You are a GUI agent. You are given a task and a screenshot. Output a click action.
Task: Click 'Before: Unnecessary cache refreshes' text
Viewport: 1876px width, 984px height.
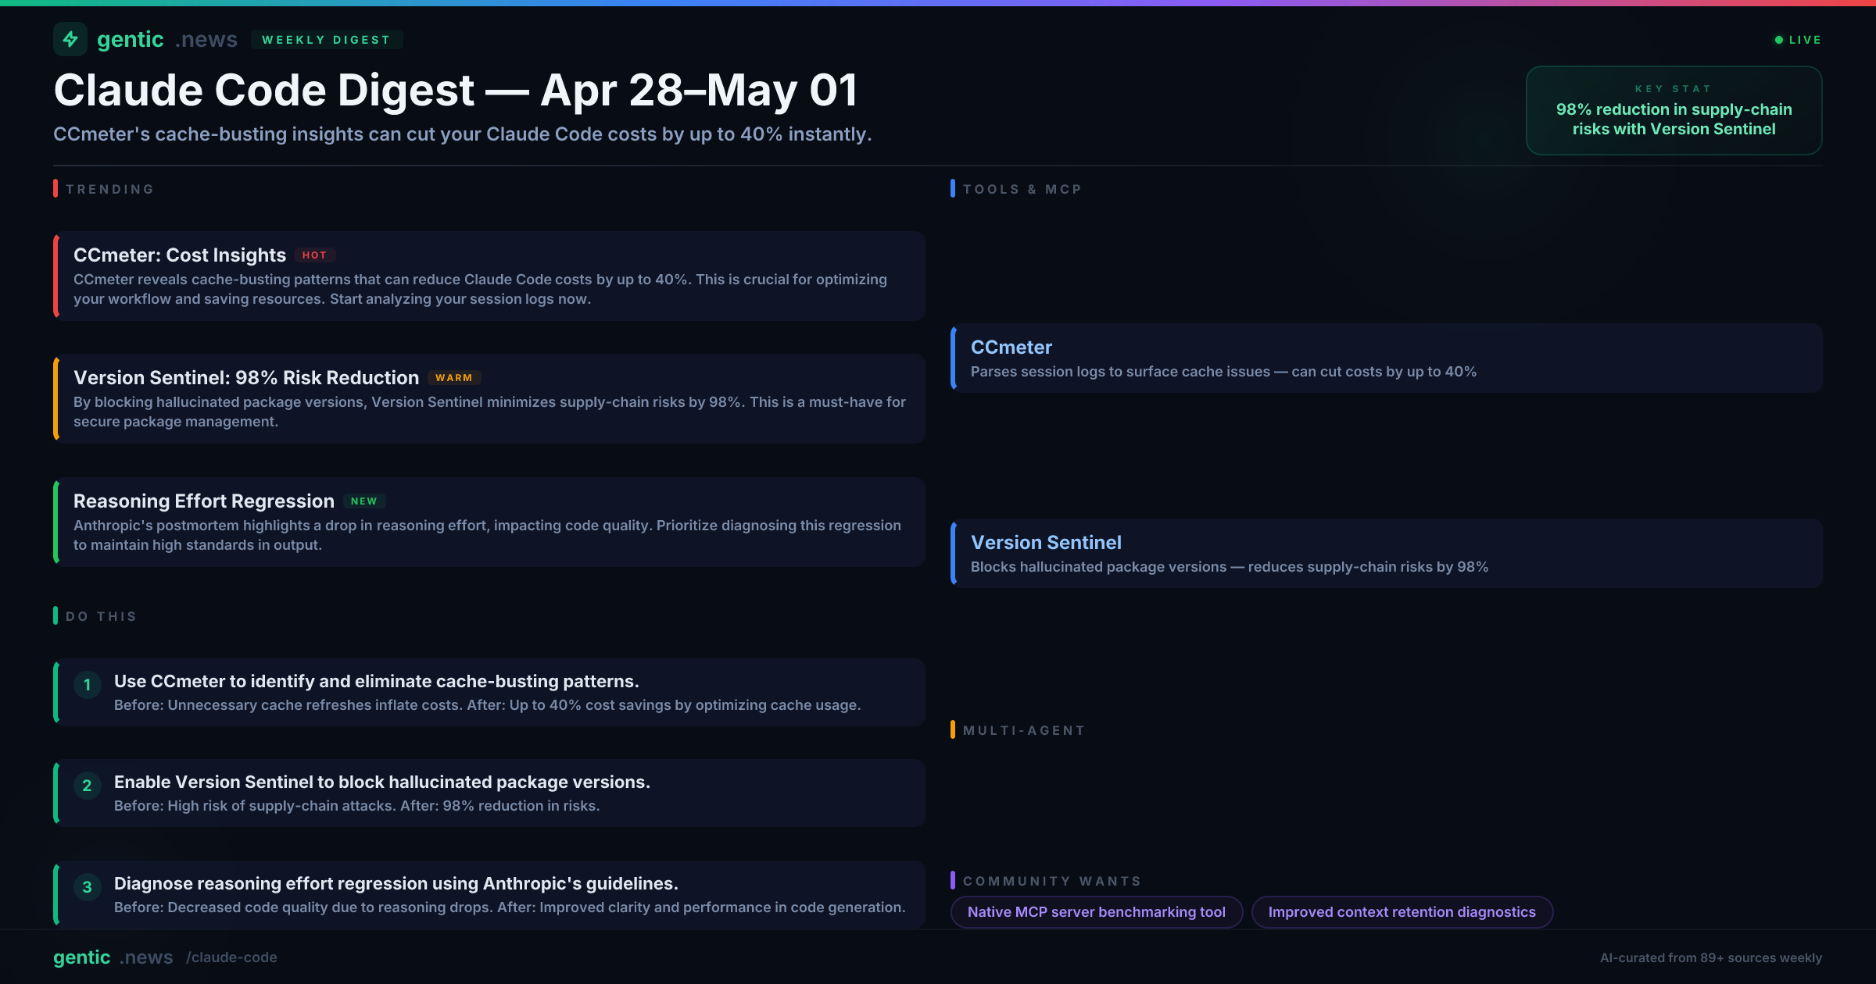[488, 705]
